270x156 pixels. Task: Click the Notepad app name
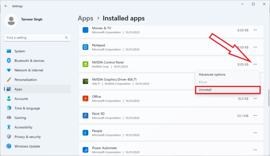98,45
